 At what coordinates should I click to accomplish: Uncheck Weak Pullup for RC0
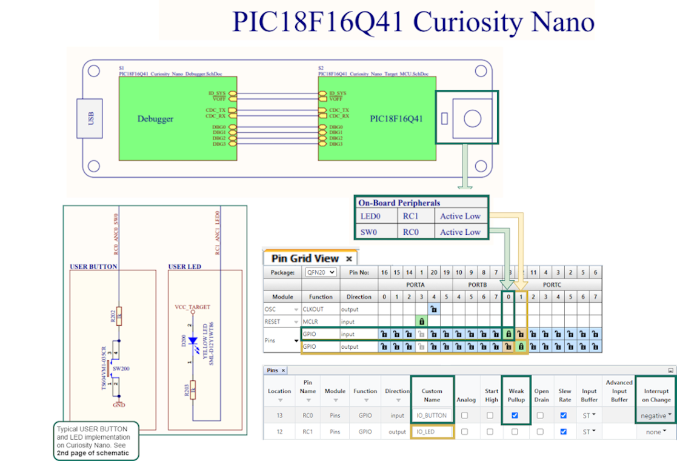515,416
